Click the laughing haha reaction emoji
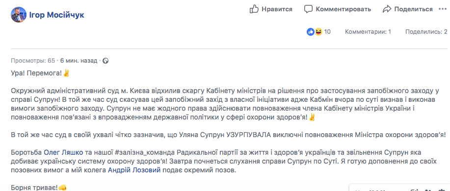450x191 pixels. 318,32
